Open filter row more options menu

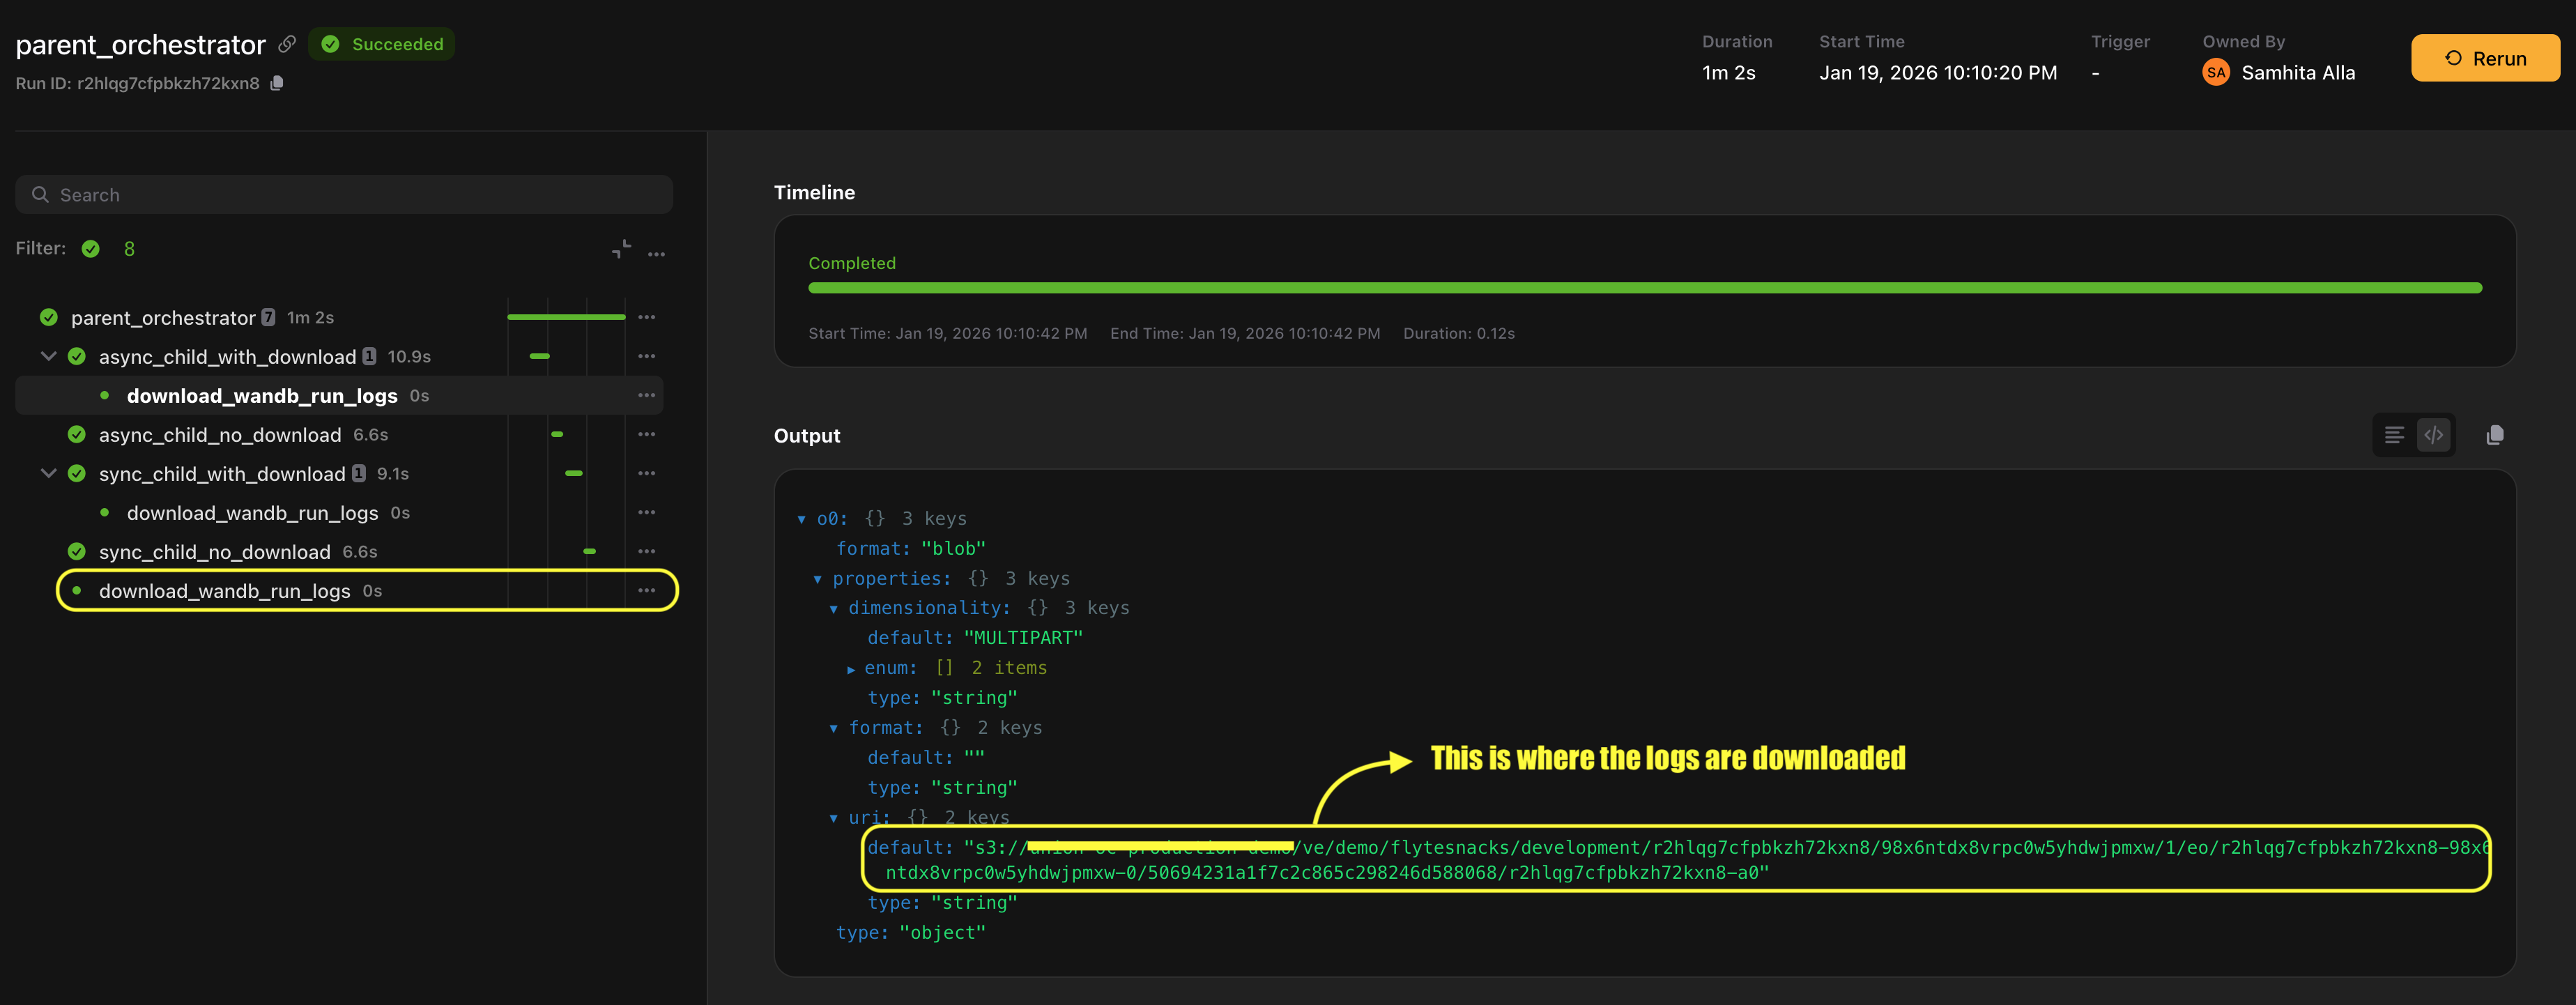pyautogui.click(x=656, y=254)
